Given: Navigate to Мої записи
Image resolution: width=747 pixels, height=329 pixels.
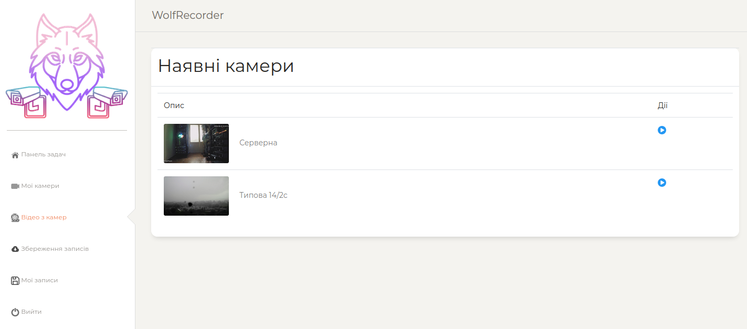Looking at the screenshot, I should (x=39, y=280).
